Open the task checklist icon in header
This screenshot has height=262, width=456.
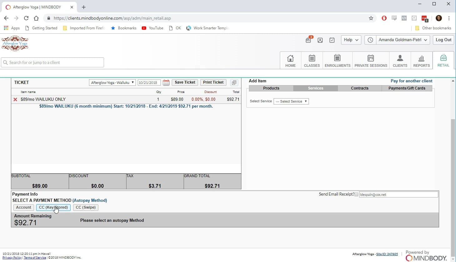(332, 40)
